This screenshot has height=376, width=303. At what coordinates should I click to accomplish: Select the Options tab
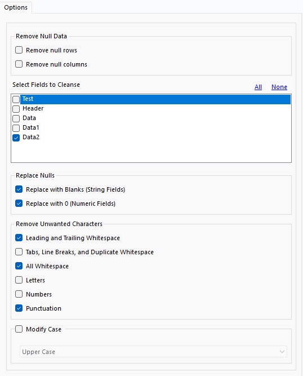pos(16,7)
